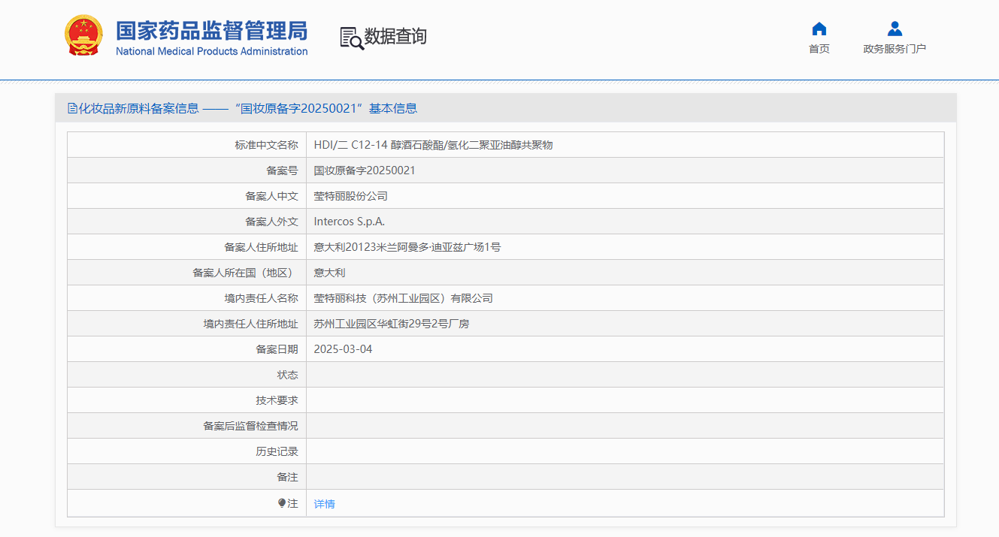
Task: Go to 首页 homepage link
Action: [819, 47]
